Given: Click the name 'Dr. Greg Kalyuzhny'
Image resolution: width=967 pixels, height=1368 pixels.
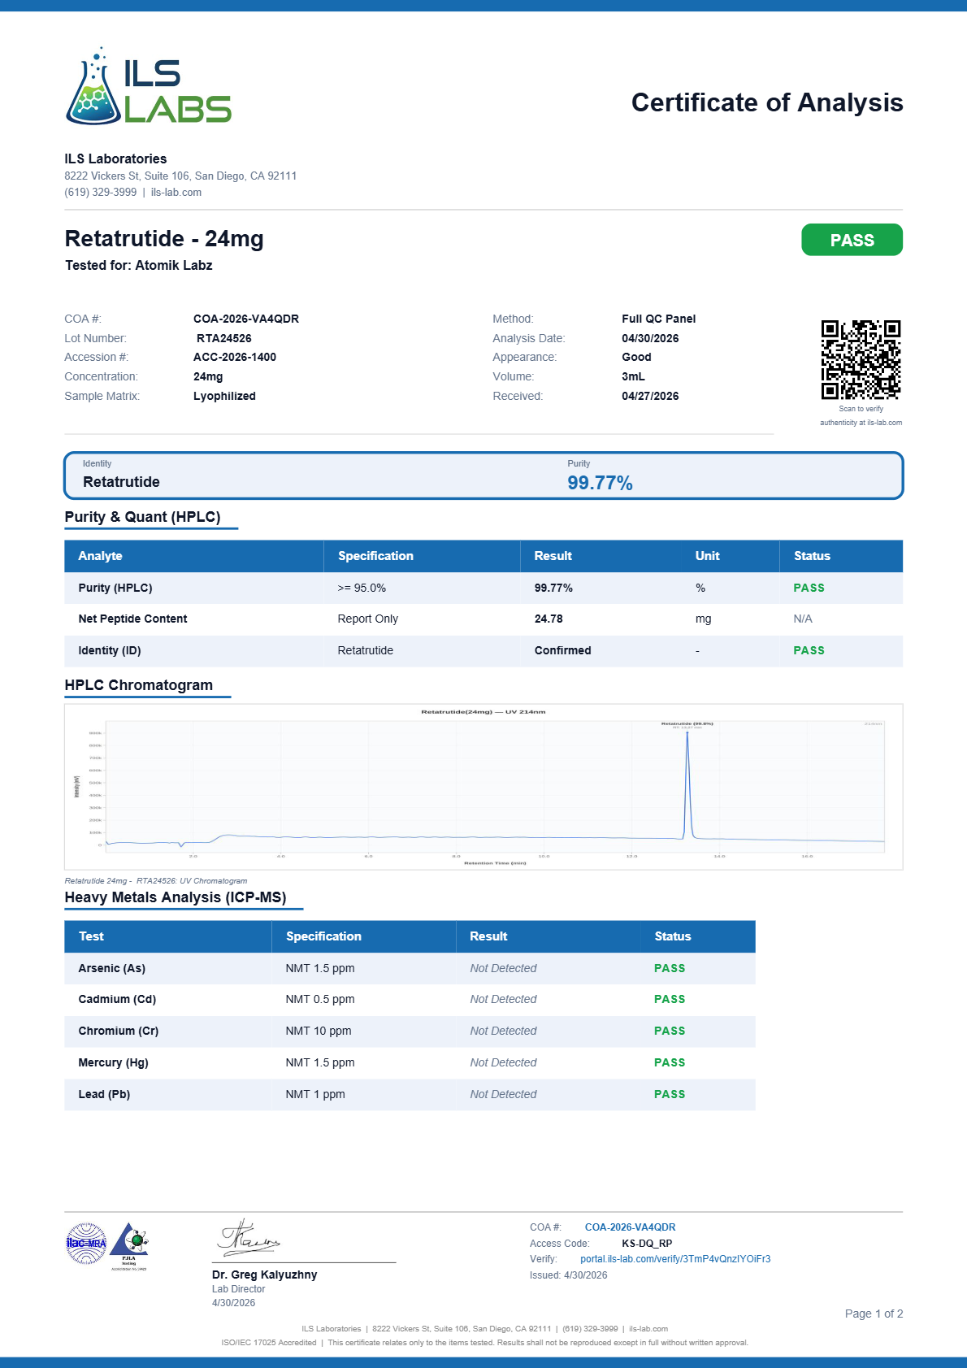Looking at the screenshot, I should (x=265, y=1275).
